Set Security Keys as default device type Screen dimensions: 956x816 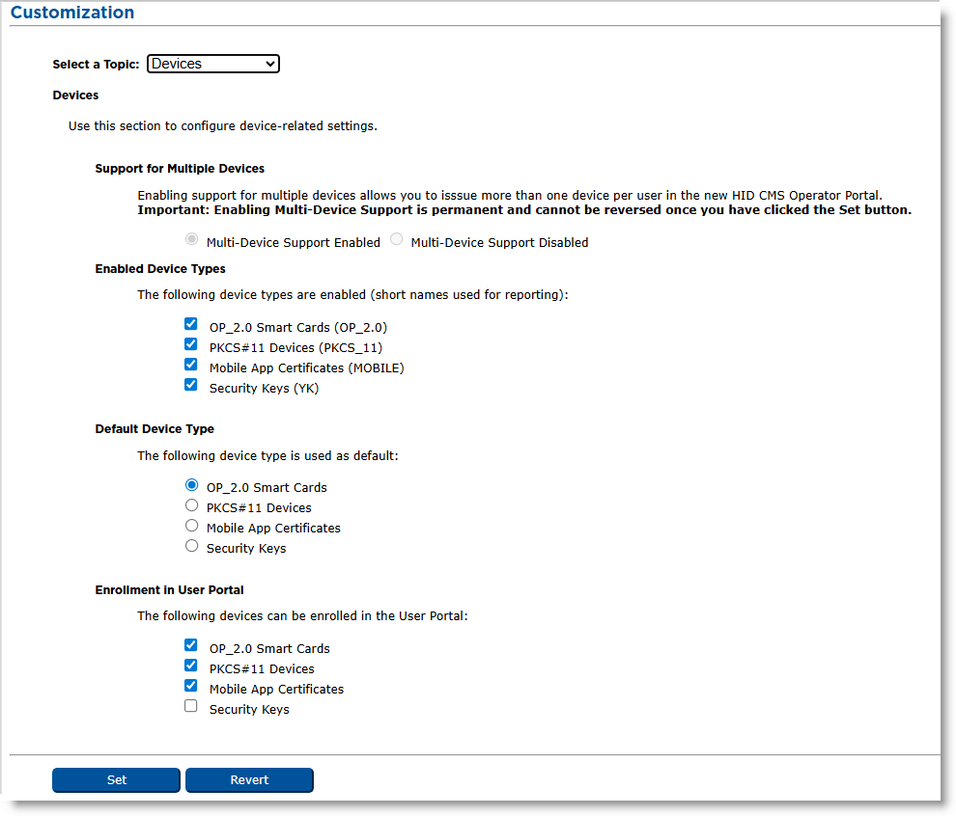pos(191,546)
